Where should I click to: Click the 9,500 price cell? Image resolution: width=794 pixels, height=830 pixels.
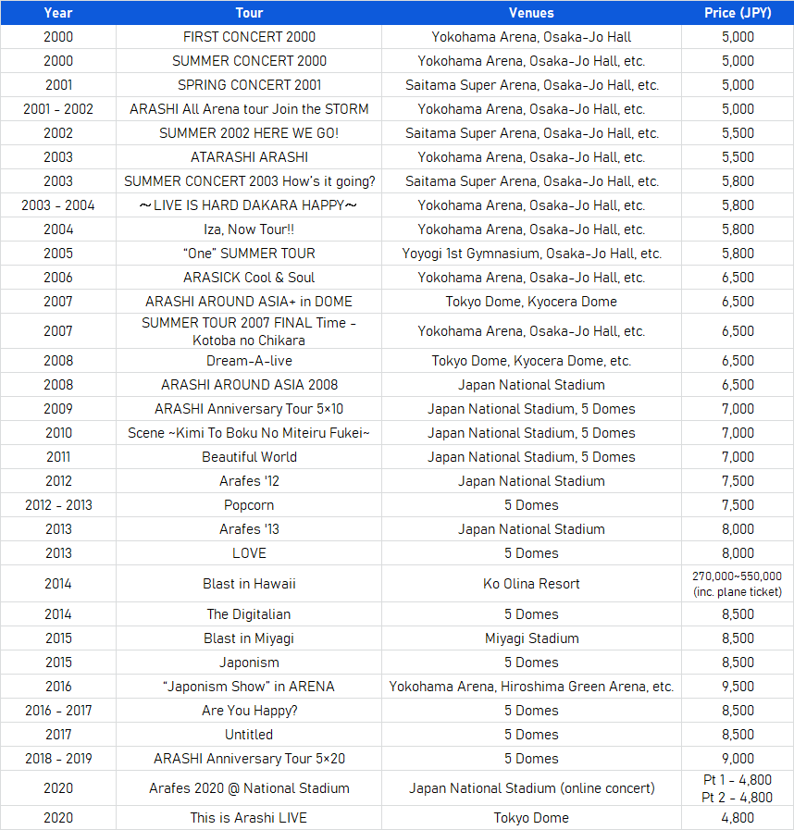738,687
